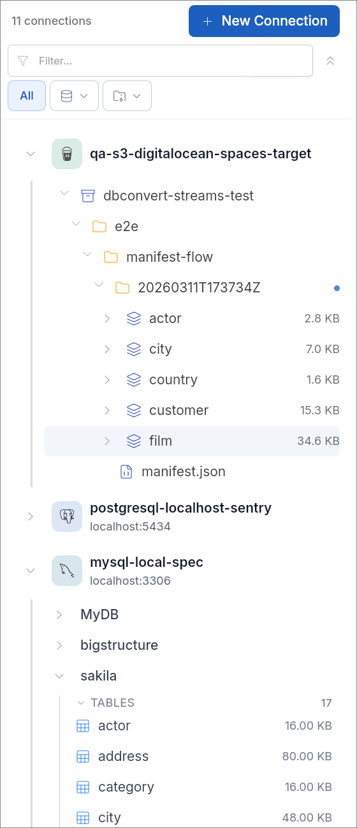
Task: Select the All filter tab
Action: [x=27, y=96]
